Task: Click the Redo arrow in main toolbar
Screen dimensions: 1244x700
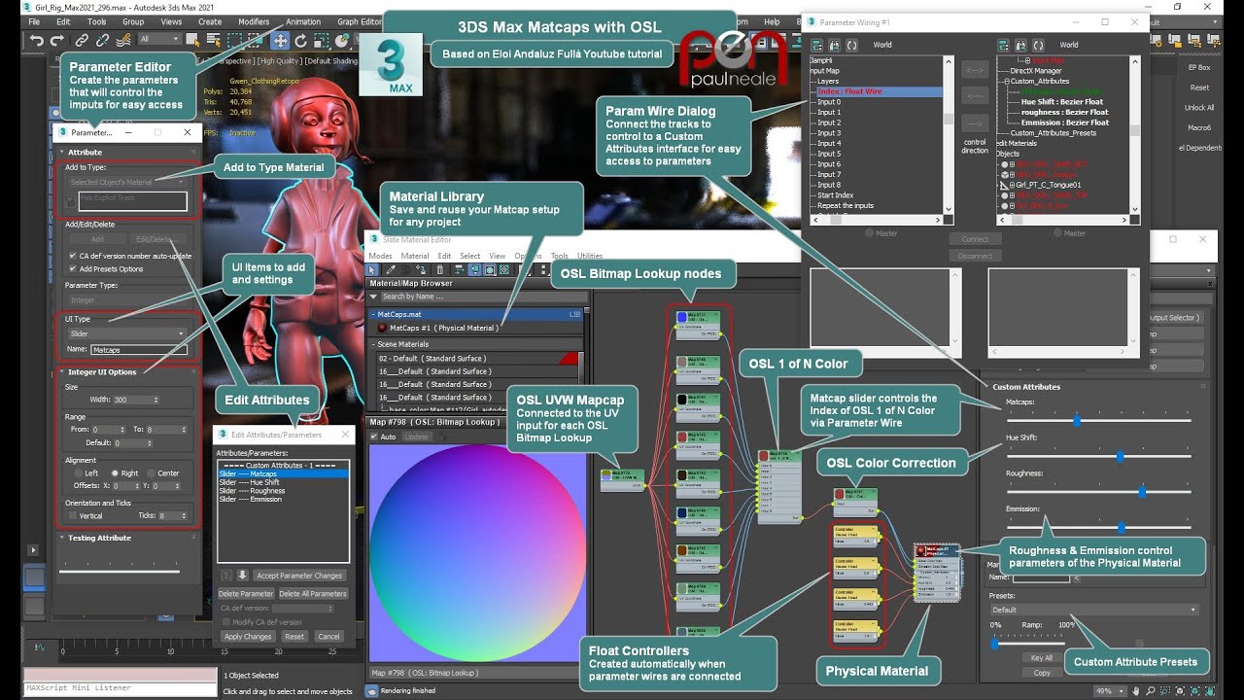Action: point(56,40)
